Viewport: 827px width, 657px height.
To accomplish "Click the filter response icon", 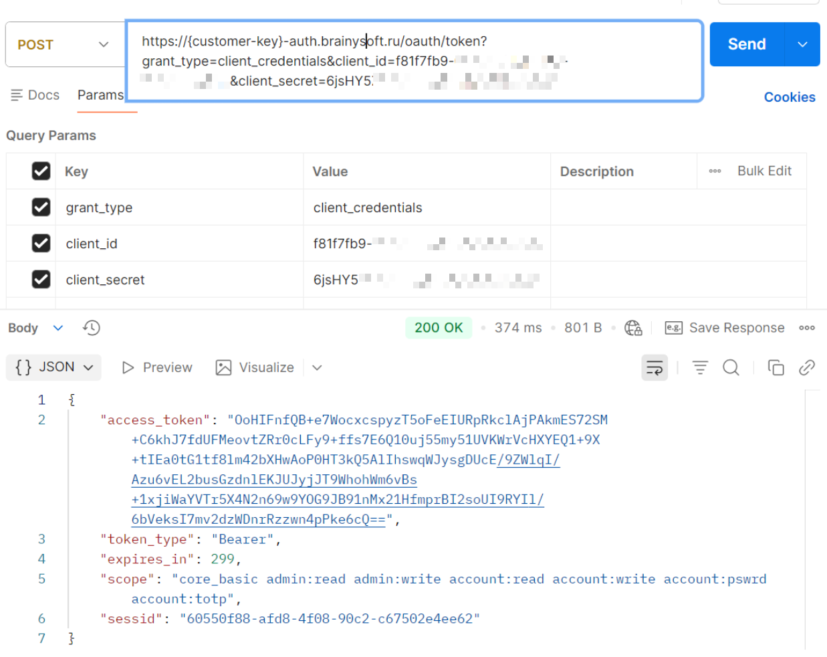I will coord(699,367).
